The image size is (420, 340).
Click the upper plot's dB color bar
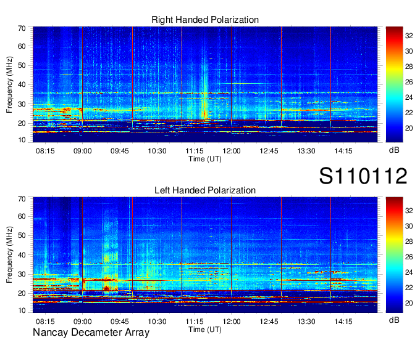394,84
